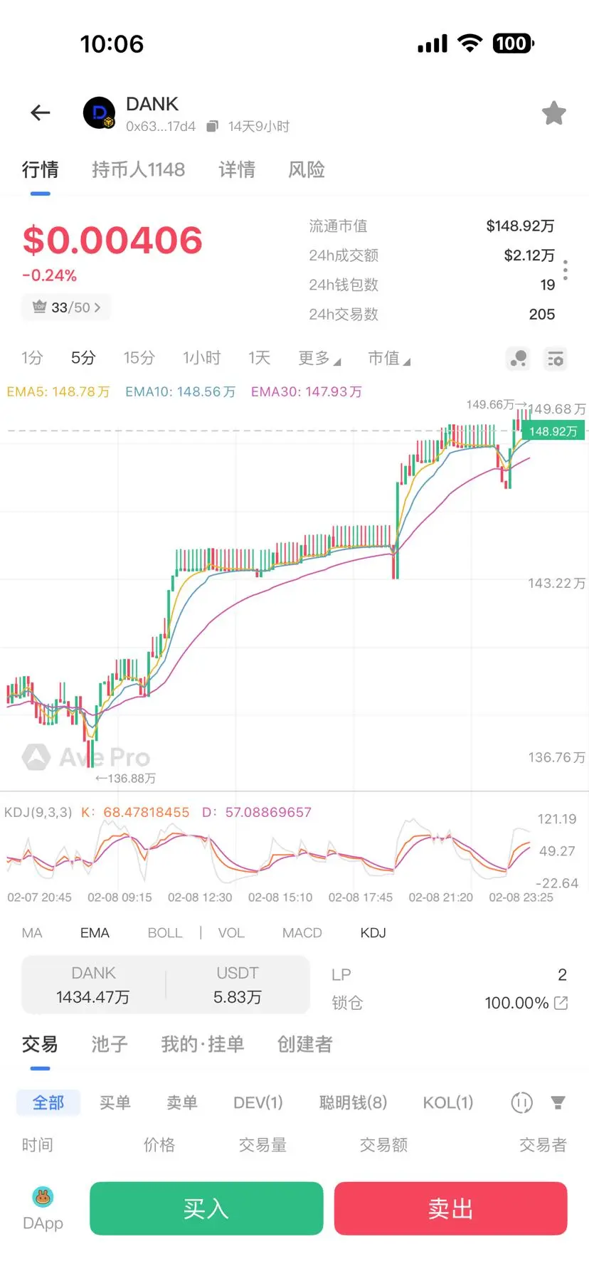
Task: Tap the green 买入 buy button
Action: [206, 1208]
